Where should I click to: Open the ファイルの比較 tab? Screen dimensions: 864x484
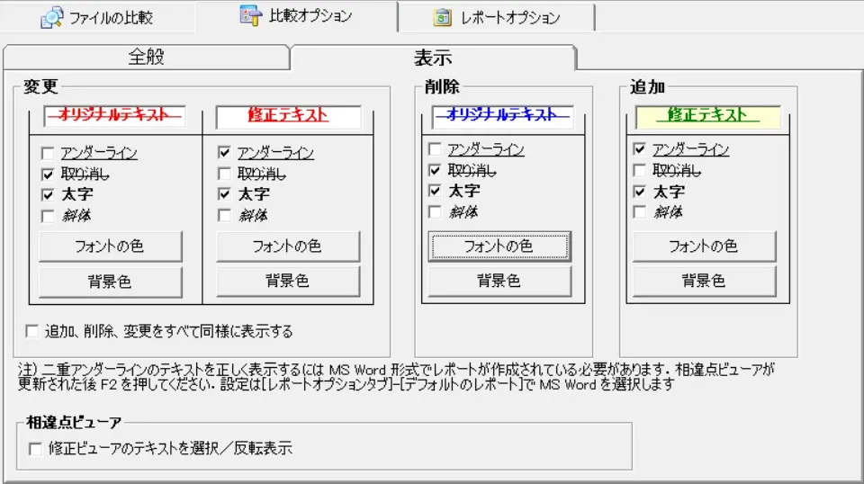point(97,17)
